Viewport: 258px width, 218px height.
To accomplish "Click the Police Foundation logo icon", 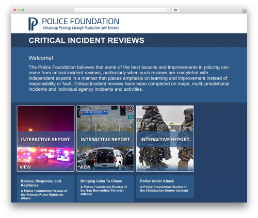I will pyautogui.click(x=33, y=24).
